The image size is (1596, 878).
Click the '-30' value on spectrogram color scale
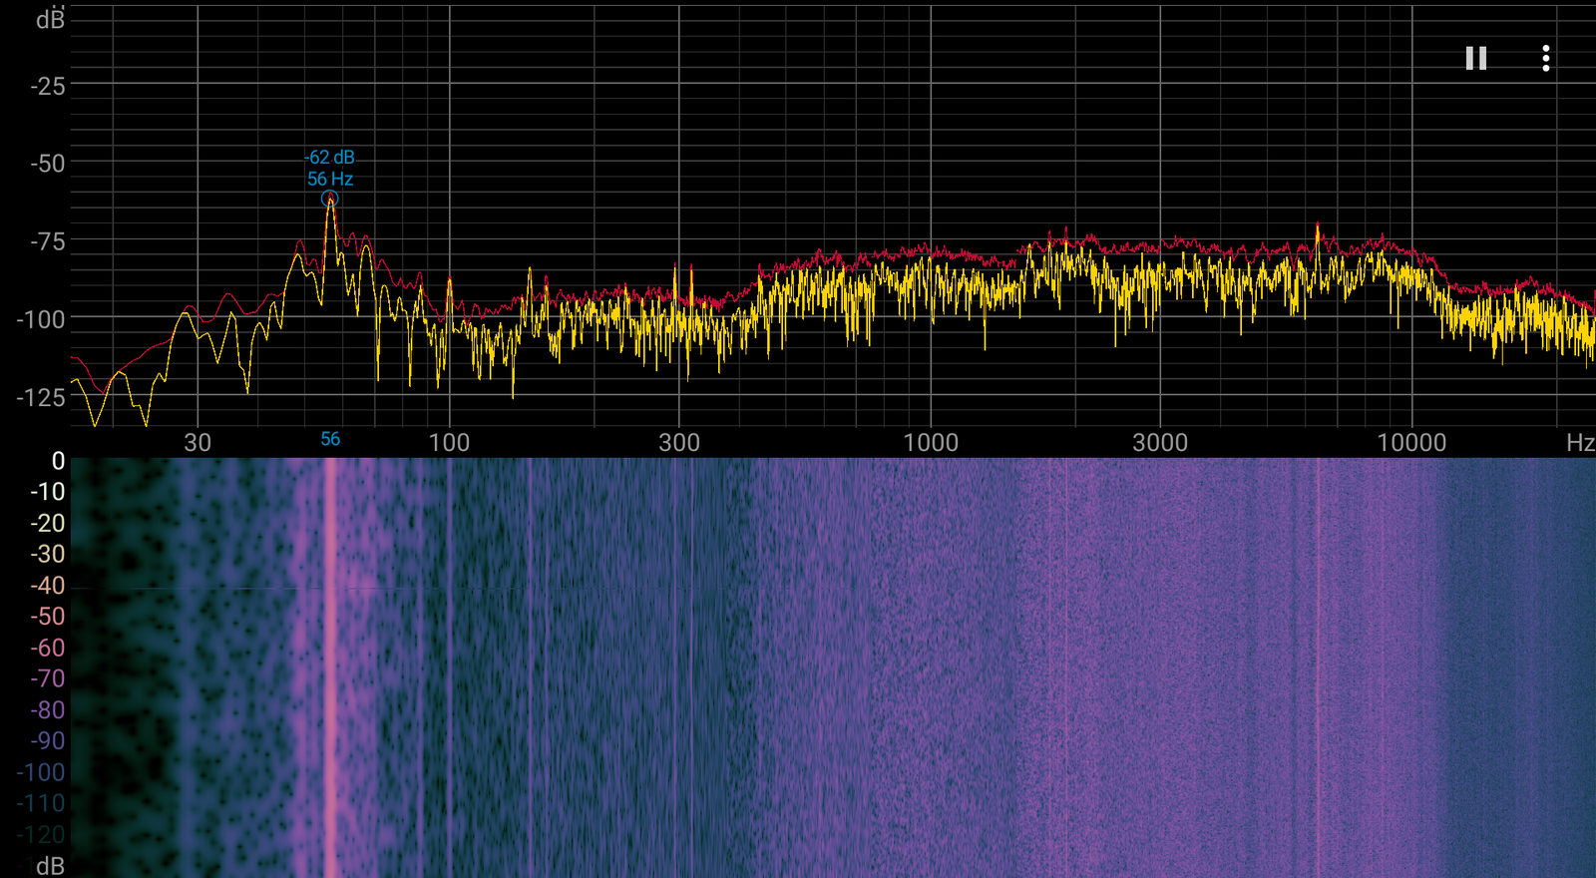pyautogui.click(x=48, y=554)
